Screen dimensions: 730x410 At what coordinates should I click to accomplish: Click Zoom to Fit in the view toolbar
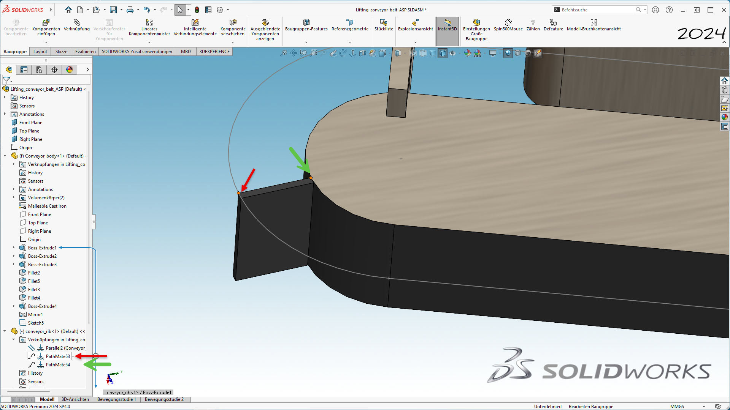pyautogui.click(x=284, y=53)
